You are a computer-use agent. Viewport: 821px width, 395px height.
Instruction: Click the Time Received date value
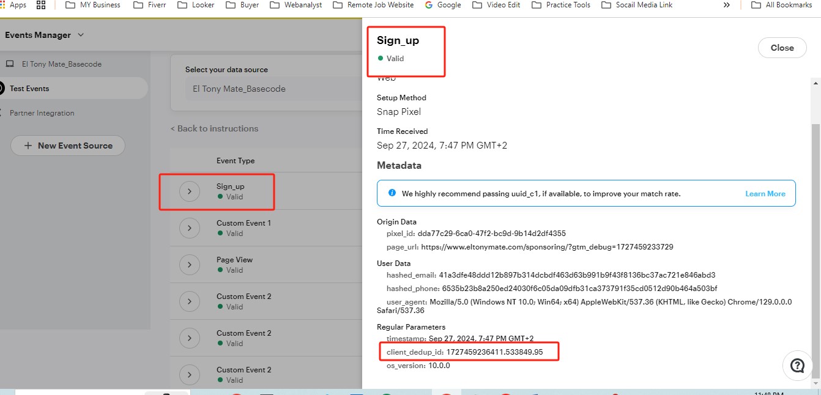(442, 146)
